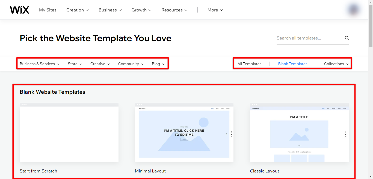Open the My Sites menu
373x179 pixels.
[48, 10]
